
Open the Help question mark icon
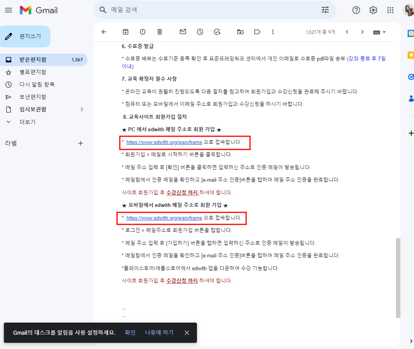tap(356, 10)
